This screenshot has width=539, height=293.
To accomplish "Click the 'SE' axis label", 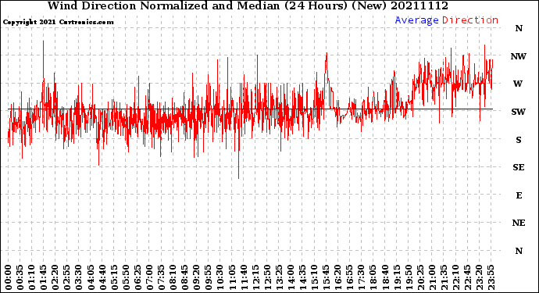I will pos(519,167).
